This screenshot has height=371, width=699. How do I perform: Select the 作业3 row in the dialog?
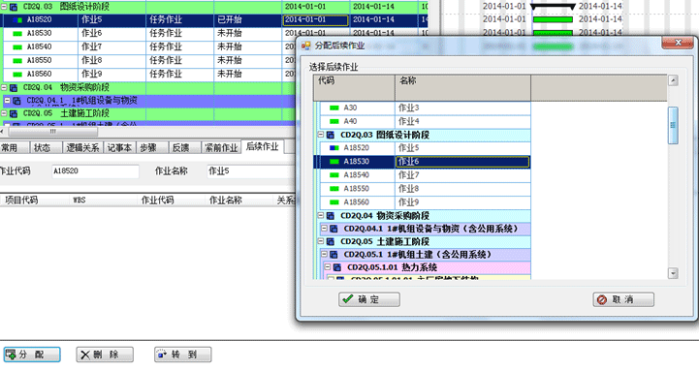[426, 108]
